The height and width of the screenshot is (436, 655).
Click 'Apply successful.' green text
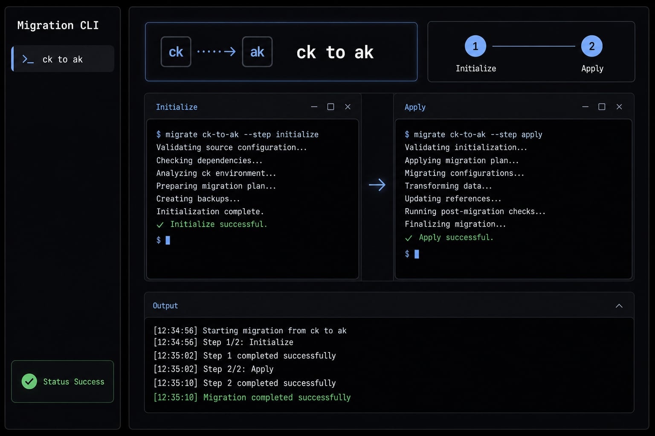point(456,238)
